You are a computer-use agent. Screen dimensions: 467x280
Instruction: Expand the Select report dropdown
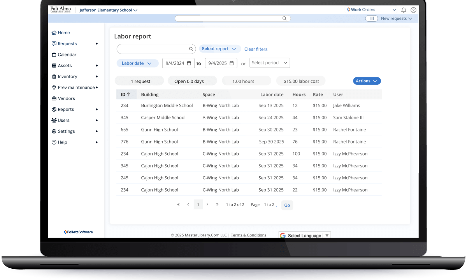point(219,49)
